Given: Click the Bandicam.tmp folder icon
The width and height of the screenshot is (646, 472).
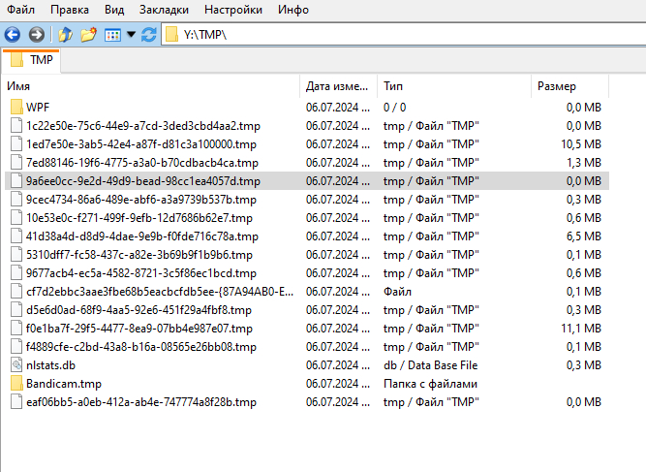Looking at the screenshot, I should [x=16, y=384].
